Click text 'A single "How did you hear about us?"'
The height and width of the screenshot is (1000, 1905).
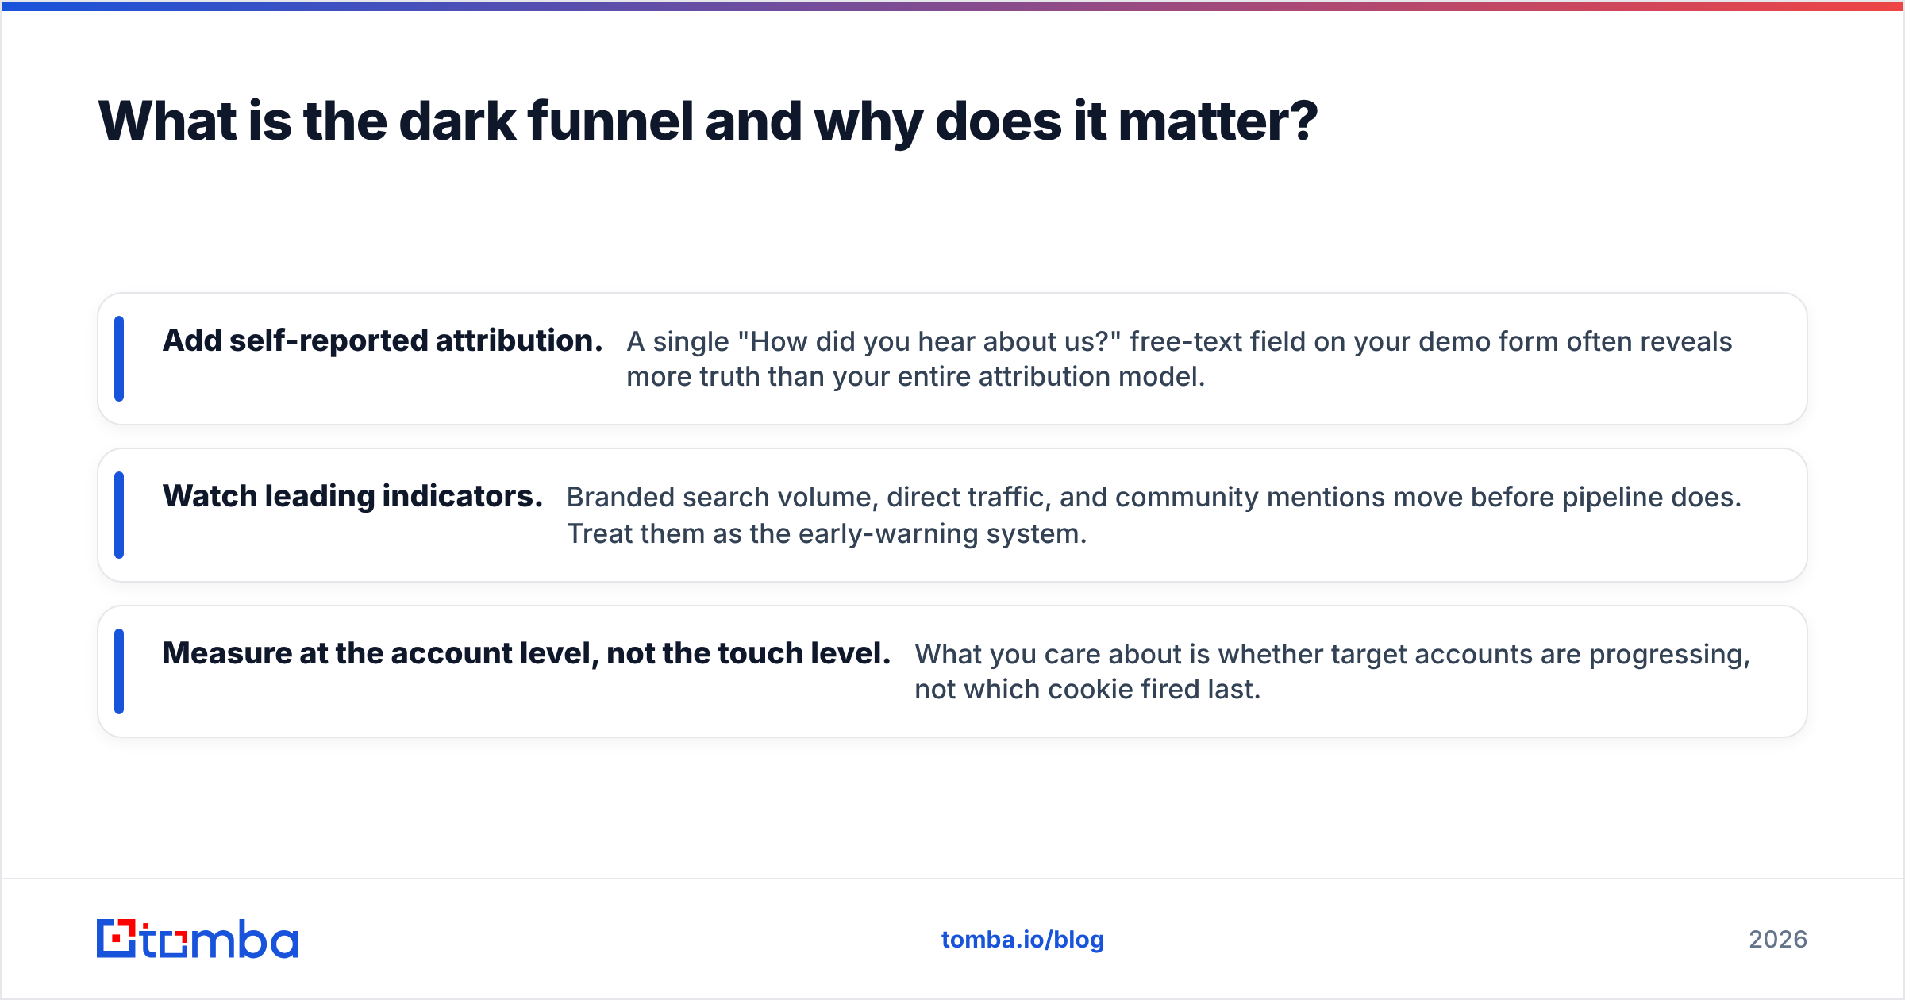coord(874,341)
